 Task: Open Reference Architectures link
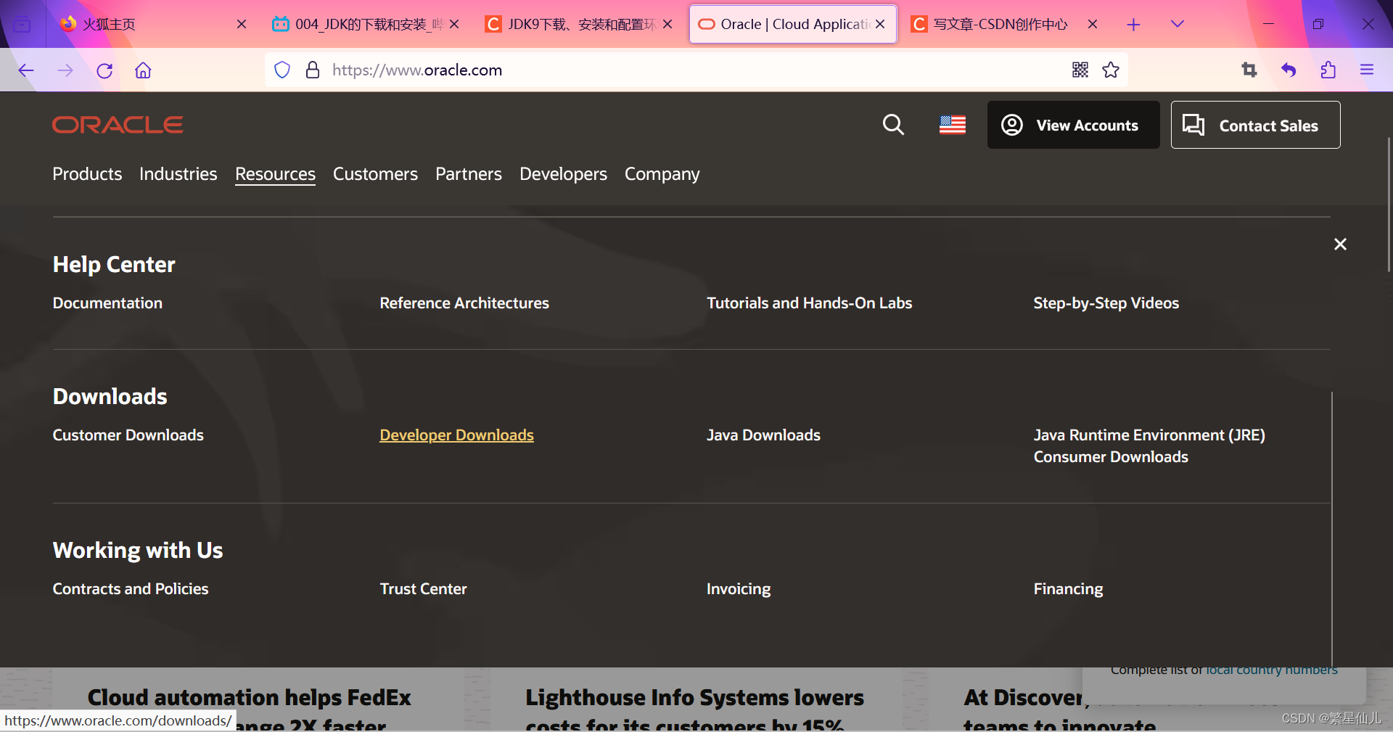[x=464, y=303]
